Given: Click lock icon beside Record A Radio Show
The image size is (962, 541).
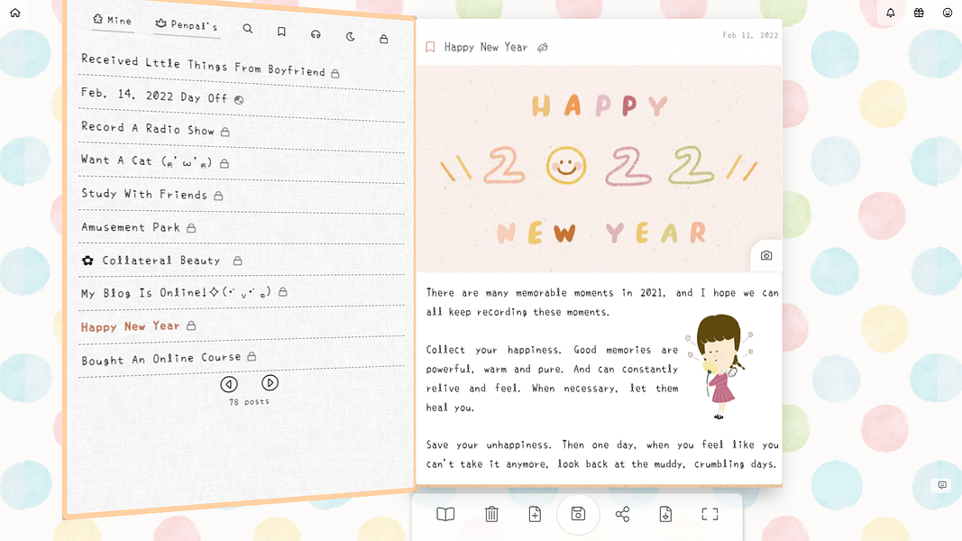Looking at the screenshot, I should pyautogui.click(x=225, y=132).
